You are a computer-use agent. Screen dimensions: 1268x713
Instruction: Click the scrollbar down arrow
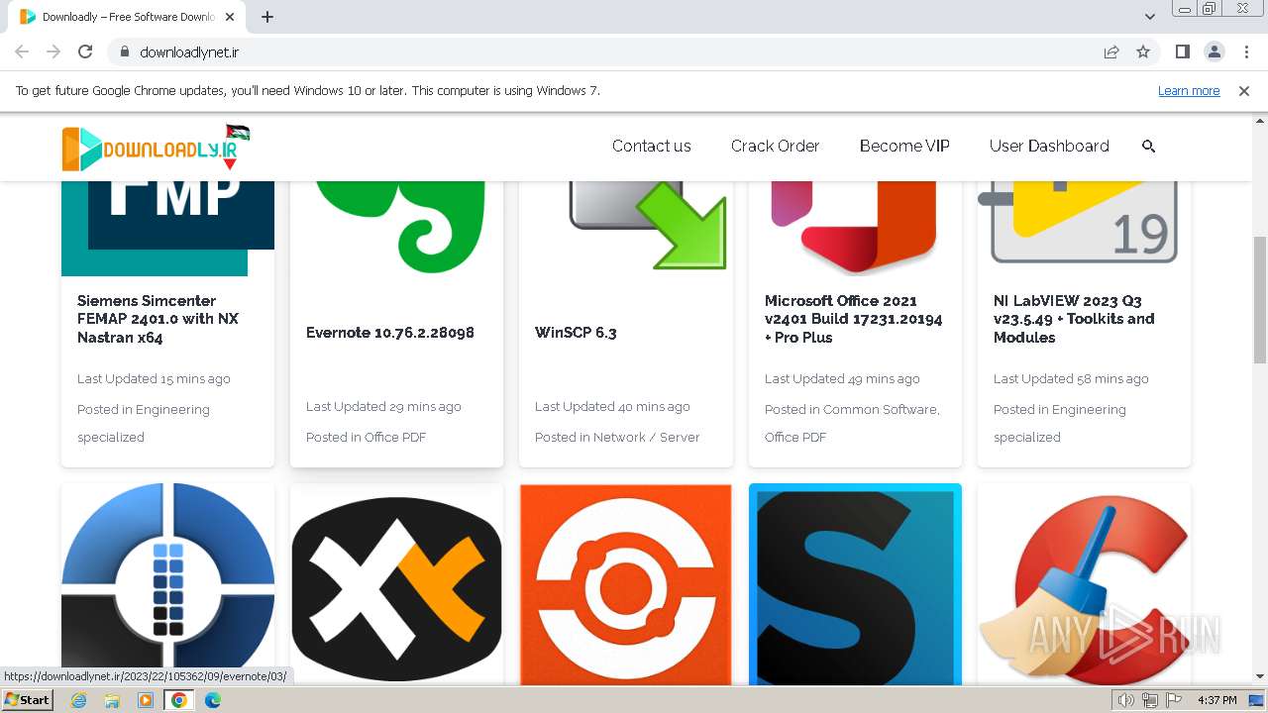pos(1260,677)
